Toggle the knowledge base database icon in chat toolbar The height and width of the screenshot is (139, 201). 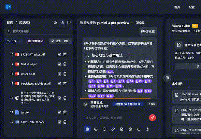(x=87, y=129)
